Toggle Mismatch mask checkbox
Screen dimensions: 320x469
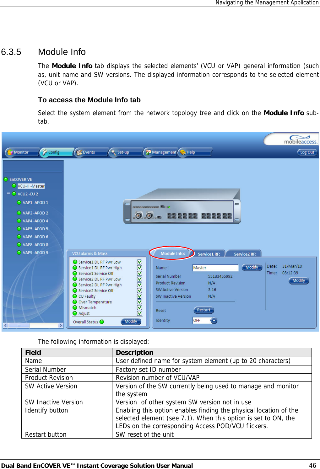coord(139,307)
